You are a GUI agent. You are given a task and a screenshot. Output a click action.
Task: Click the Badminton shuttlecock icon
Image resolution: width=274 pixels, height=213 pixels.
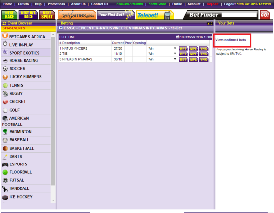[5, 132]
